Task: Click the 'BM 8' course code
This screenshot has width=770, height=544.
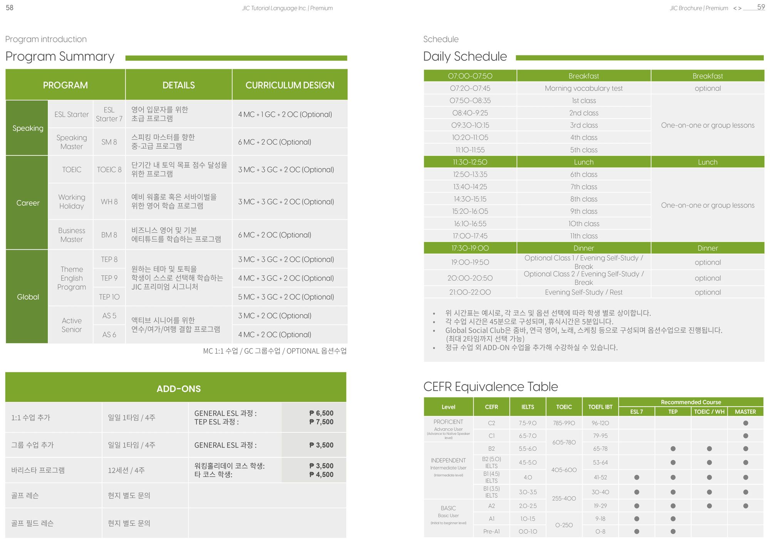Action: 109,235
